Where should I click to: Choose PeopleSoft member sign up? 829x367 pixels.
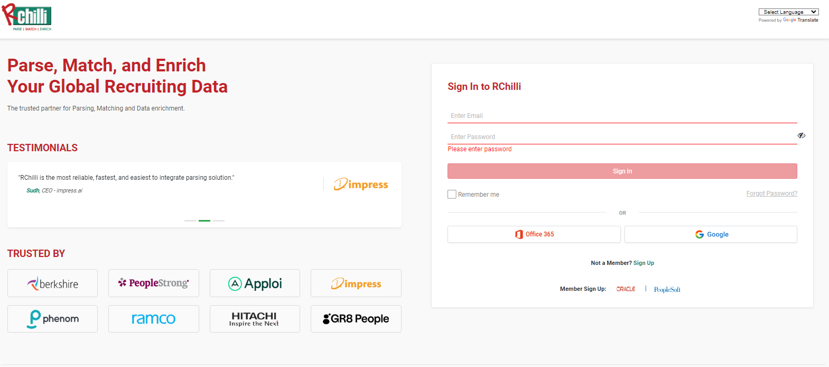tap(667, 289)
